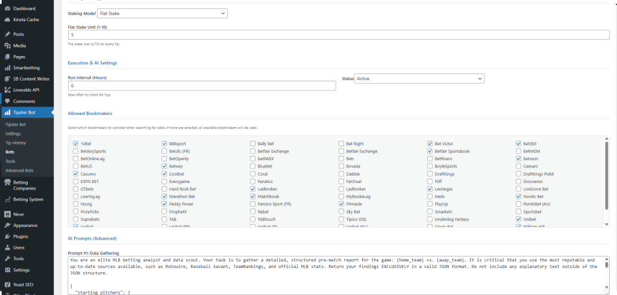617x295 pixels.
Task: Open Media library icon
Action: pyautogui.click(x=7, y=45)
